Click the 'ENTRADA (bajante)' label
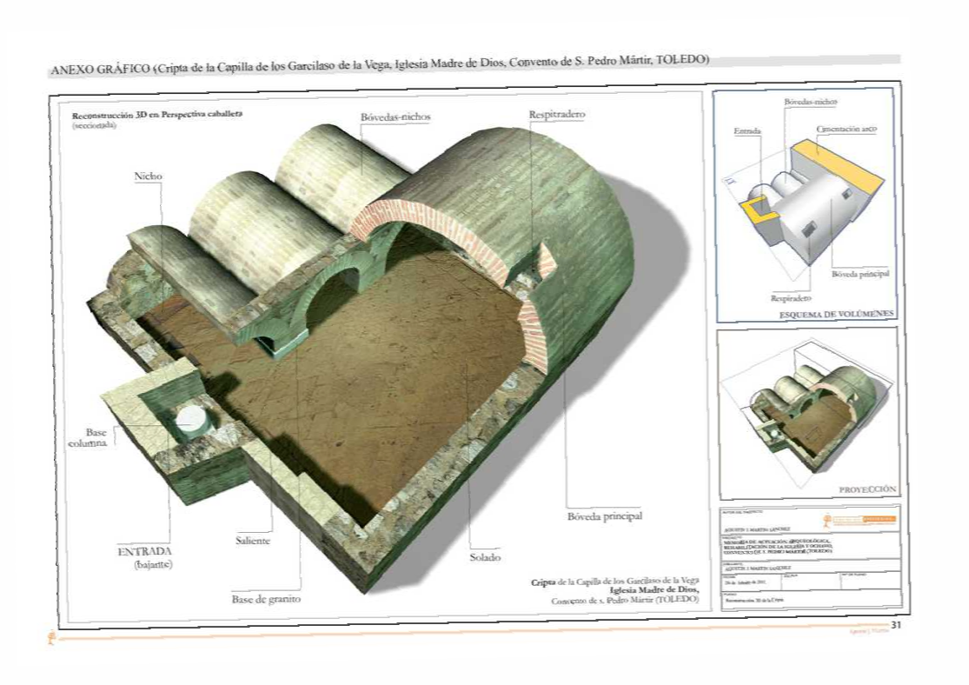 144,558
